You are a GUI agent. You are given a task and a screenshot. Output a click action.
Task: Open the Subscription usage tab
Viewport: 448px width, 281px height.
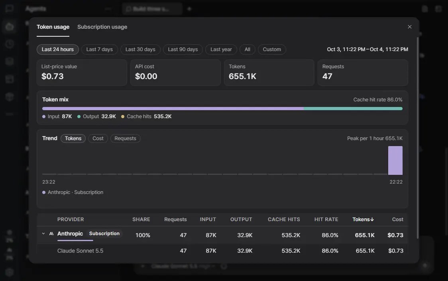[x=102, y=27]
